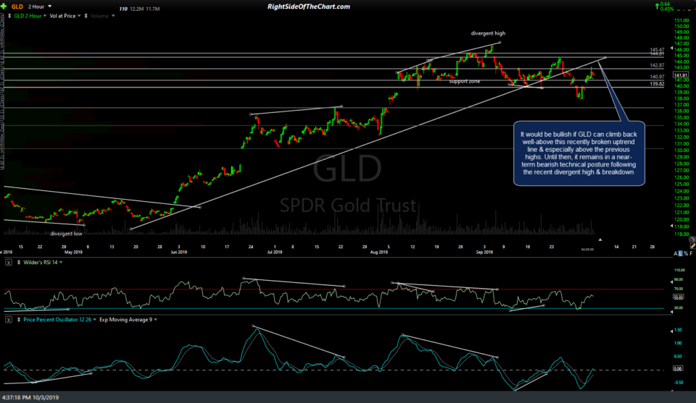Click the current price label 141.91
The height and width of the screenshot is (403, 696).
[681, 75]
